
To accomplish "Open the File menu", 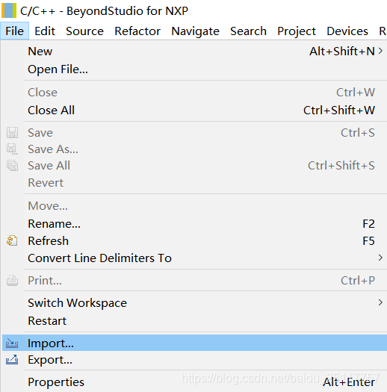I will click(14, 31).
